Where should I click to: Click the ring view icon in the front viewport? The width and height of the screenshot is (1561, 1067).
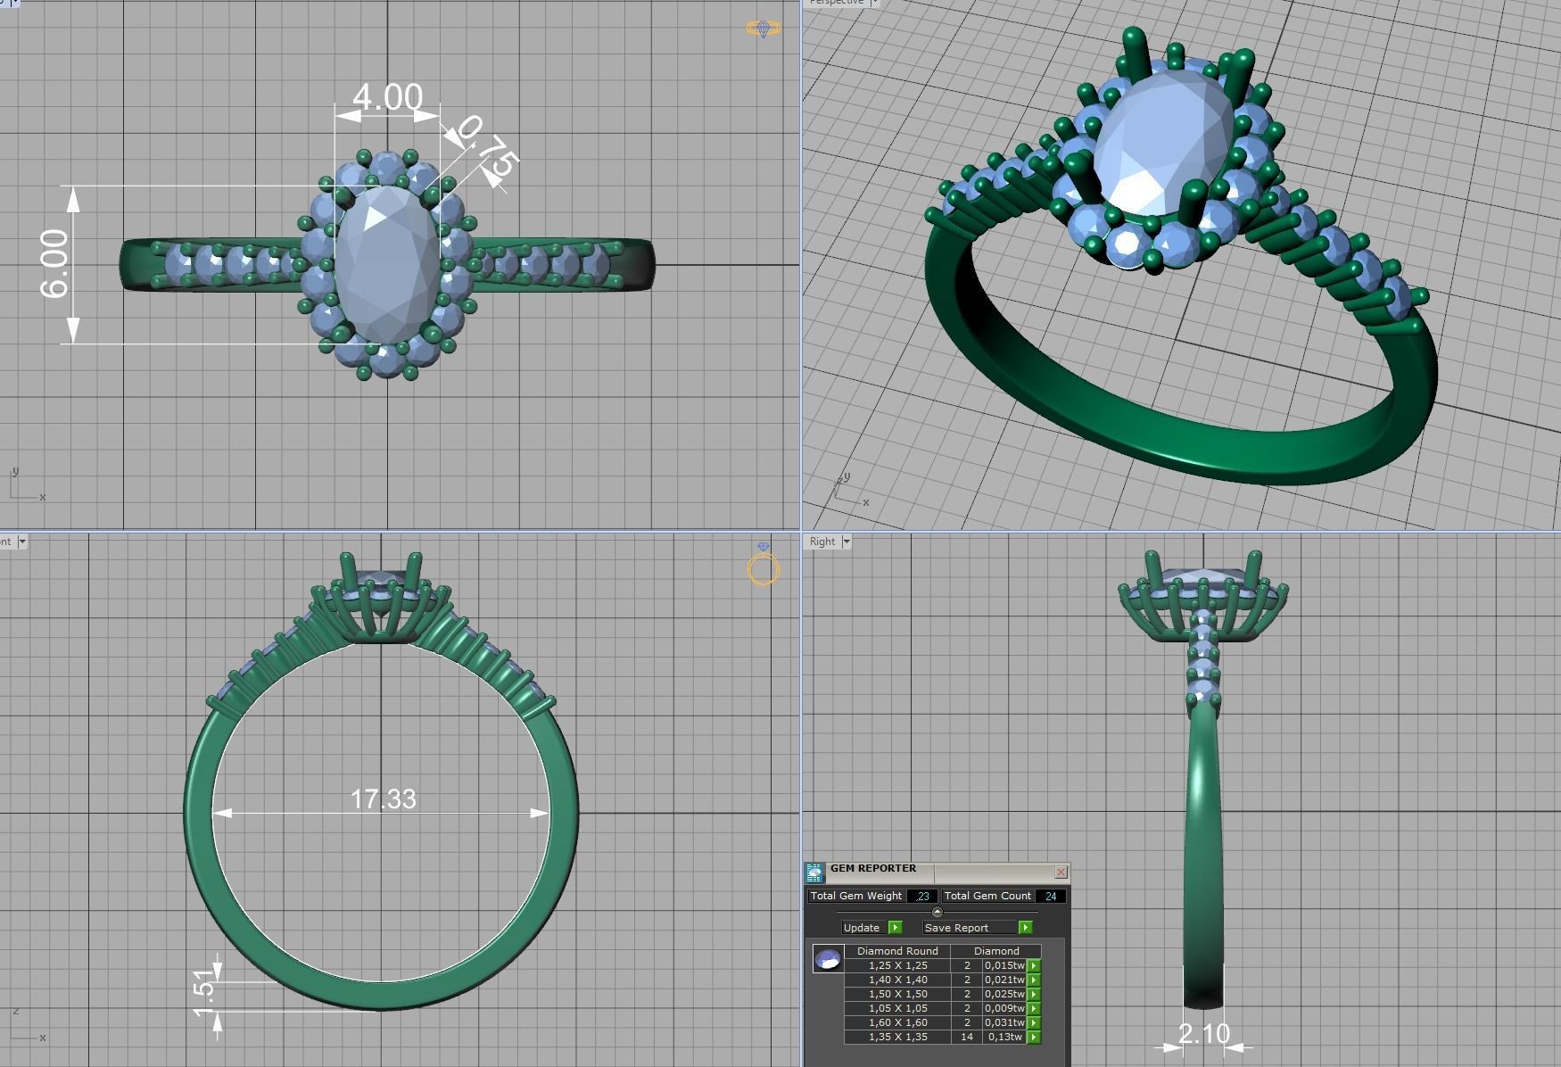click(x=764, y=565)
